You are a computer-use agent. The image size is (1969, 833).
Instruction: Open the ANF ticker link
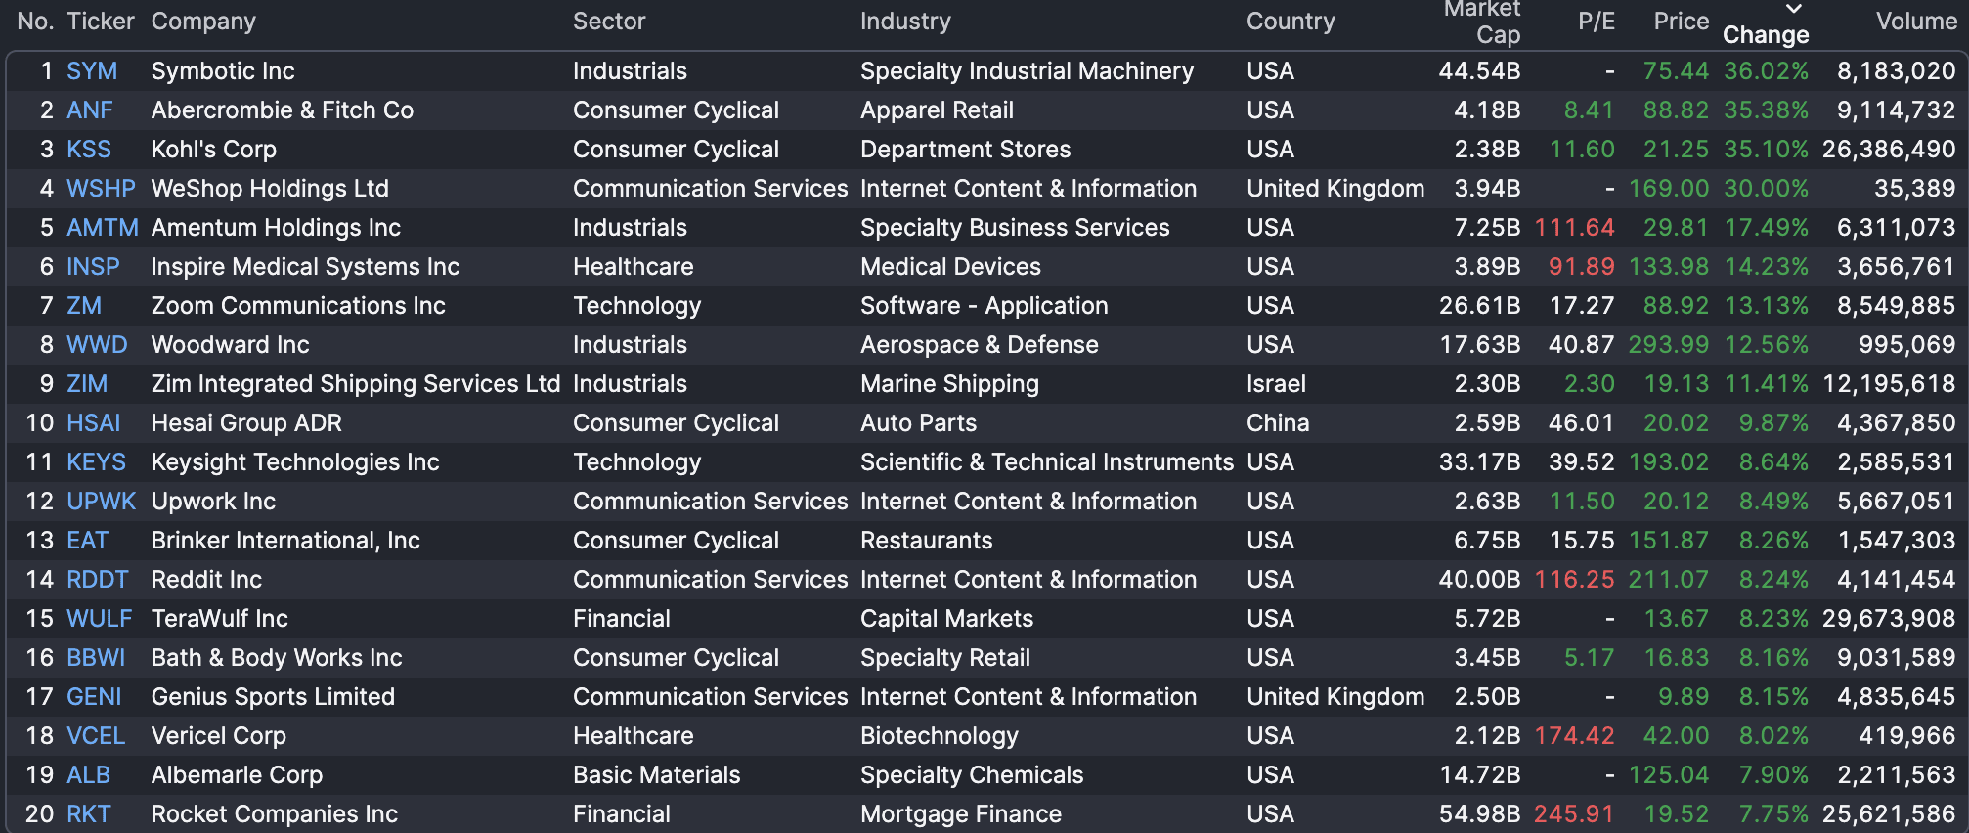pos(90,110)
